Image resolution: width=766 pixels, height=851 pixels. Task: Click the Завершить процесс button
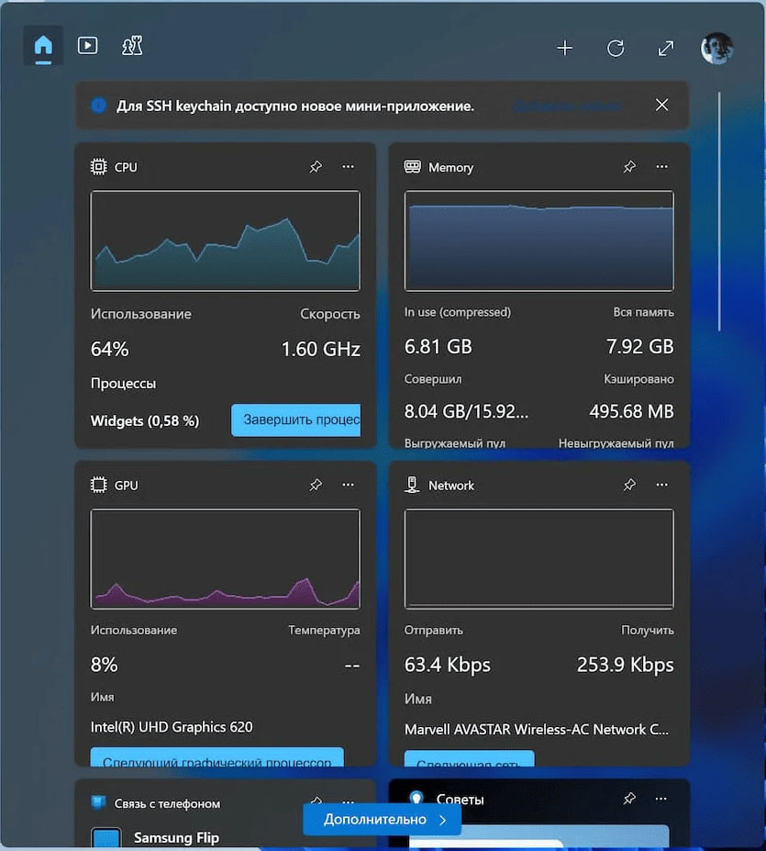tap(295, 420)
